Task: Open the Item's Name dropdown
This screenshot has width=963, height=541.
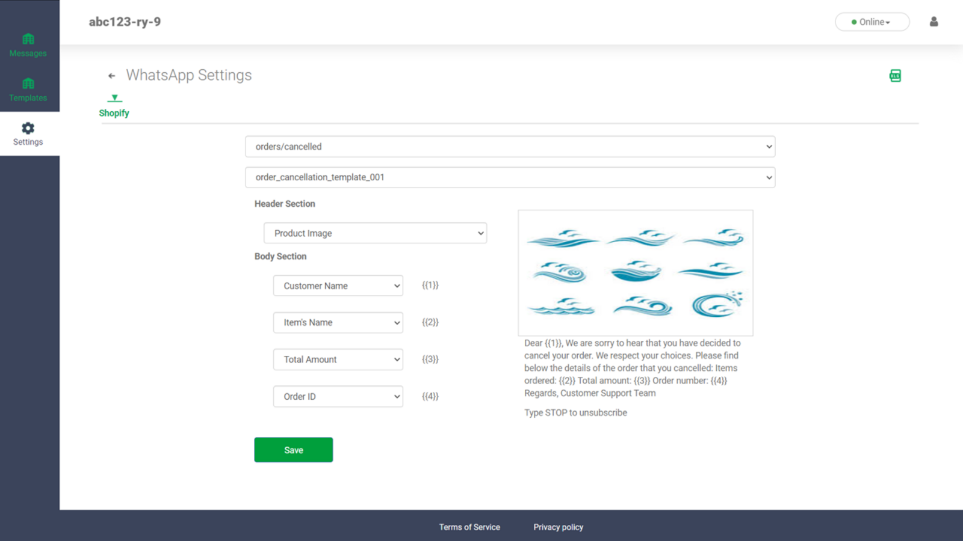Action: click(338, 322)
